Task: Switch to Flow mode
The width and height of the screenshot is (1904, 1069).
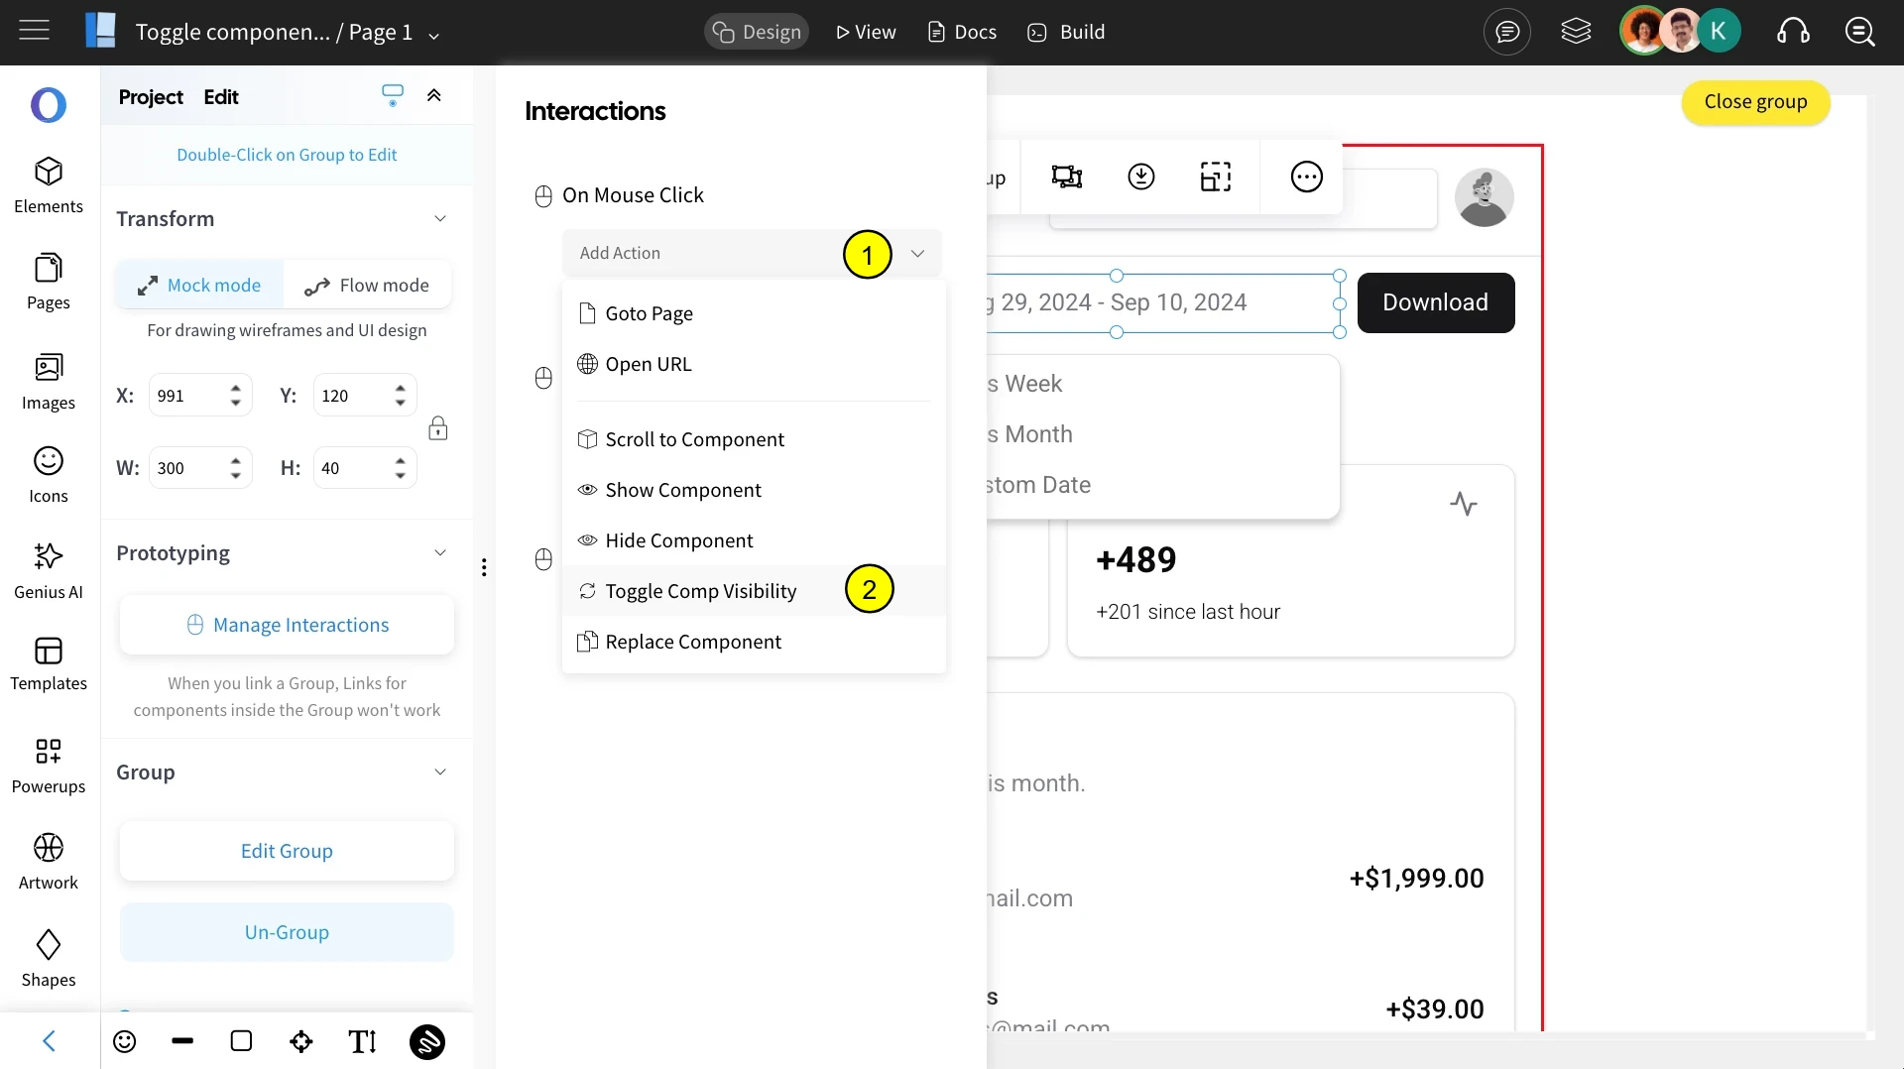Action: click(x=367, y=286)
